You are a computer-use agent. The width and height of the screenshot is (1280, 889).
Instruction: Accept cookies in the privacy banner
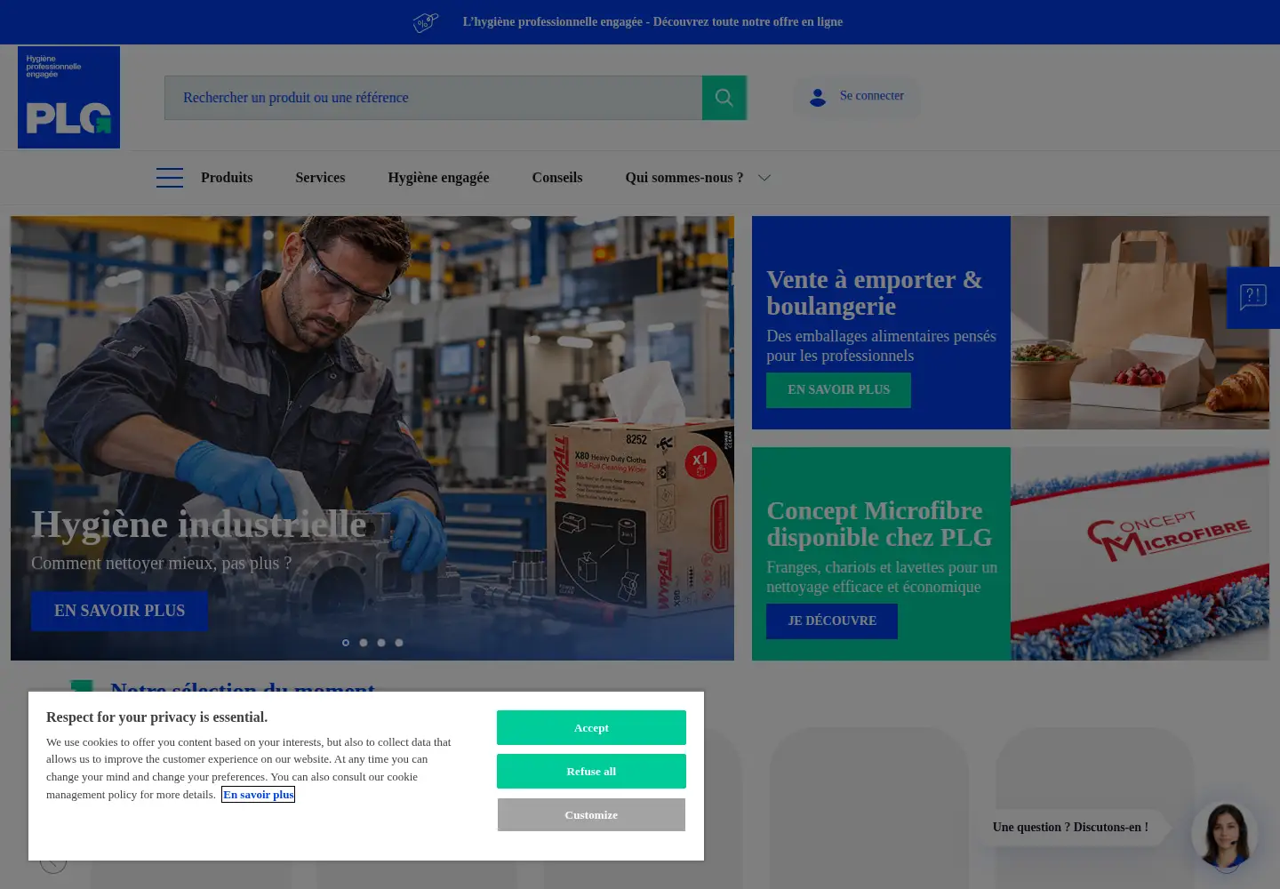point(591,727)
